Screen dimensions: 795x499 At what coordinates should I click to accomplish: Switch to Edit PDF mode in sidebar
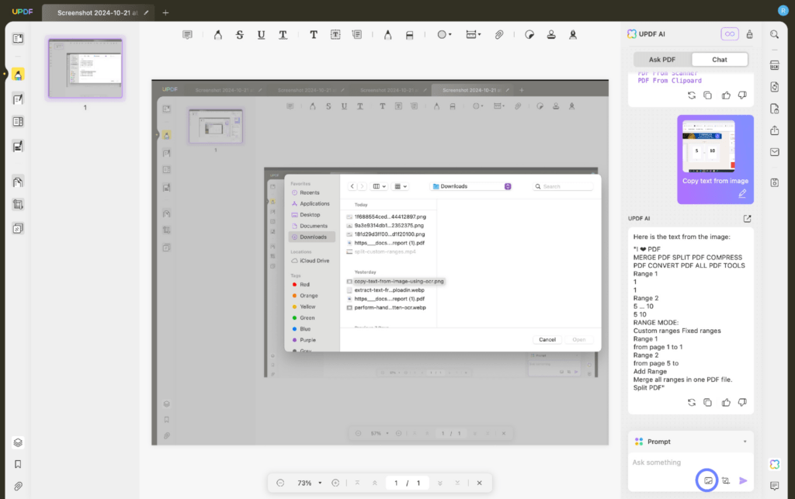[17, 99]
